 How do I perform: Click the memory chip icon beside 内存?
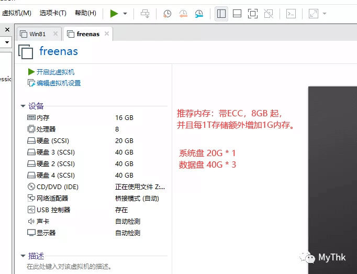click(x=31, y=117)
